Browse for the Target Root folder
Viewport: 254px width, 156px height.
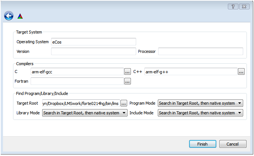124,103
